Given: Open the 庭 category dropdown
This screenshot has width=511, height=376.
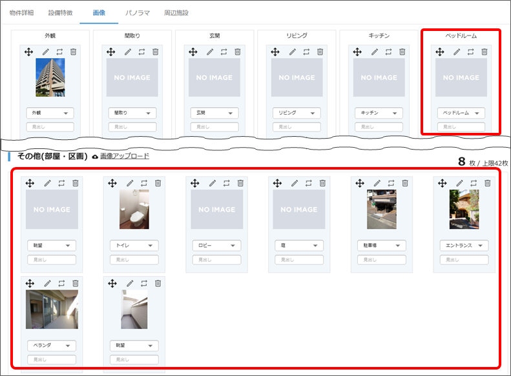Looking at the screenshot, I should tap(299, 246).
